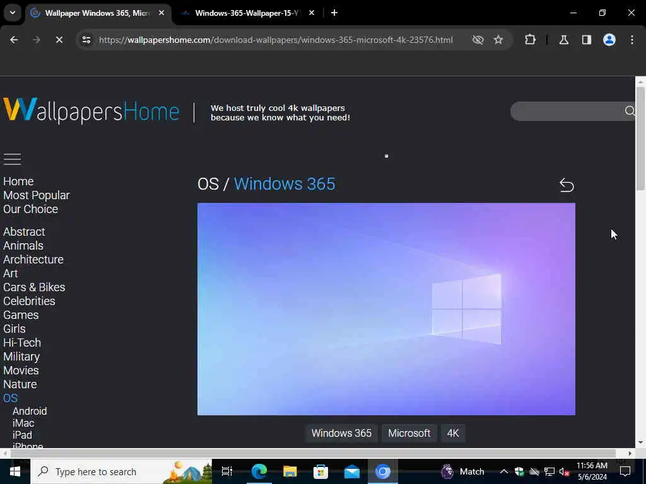The height and width of the screenshot is (484, 646).
Task: Open the Chrome profile avatar
Action: [609, 40]
